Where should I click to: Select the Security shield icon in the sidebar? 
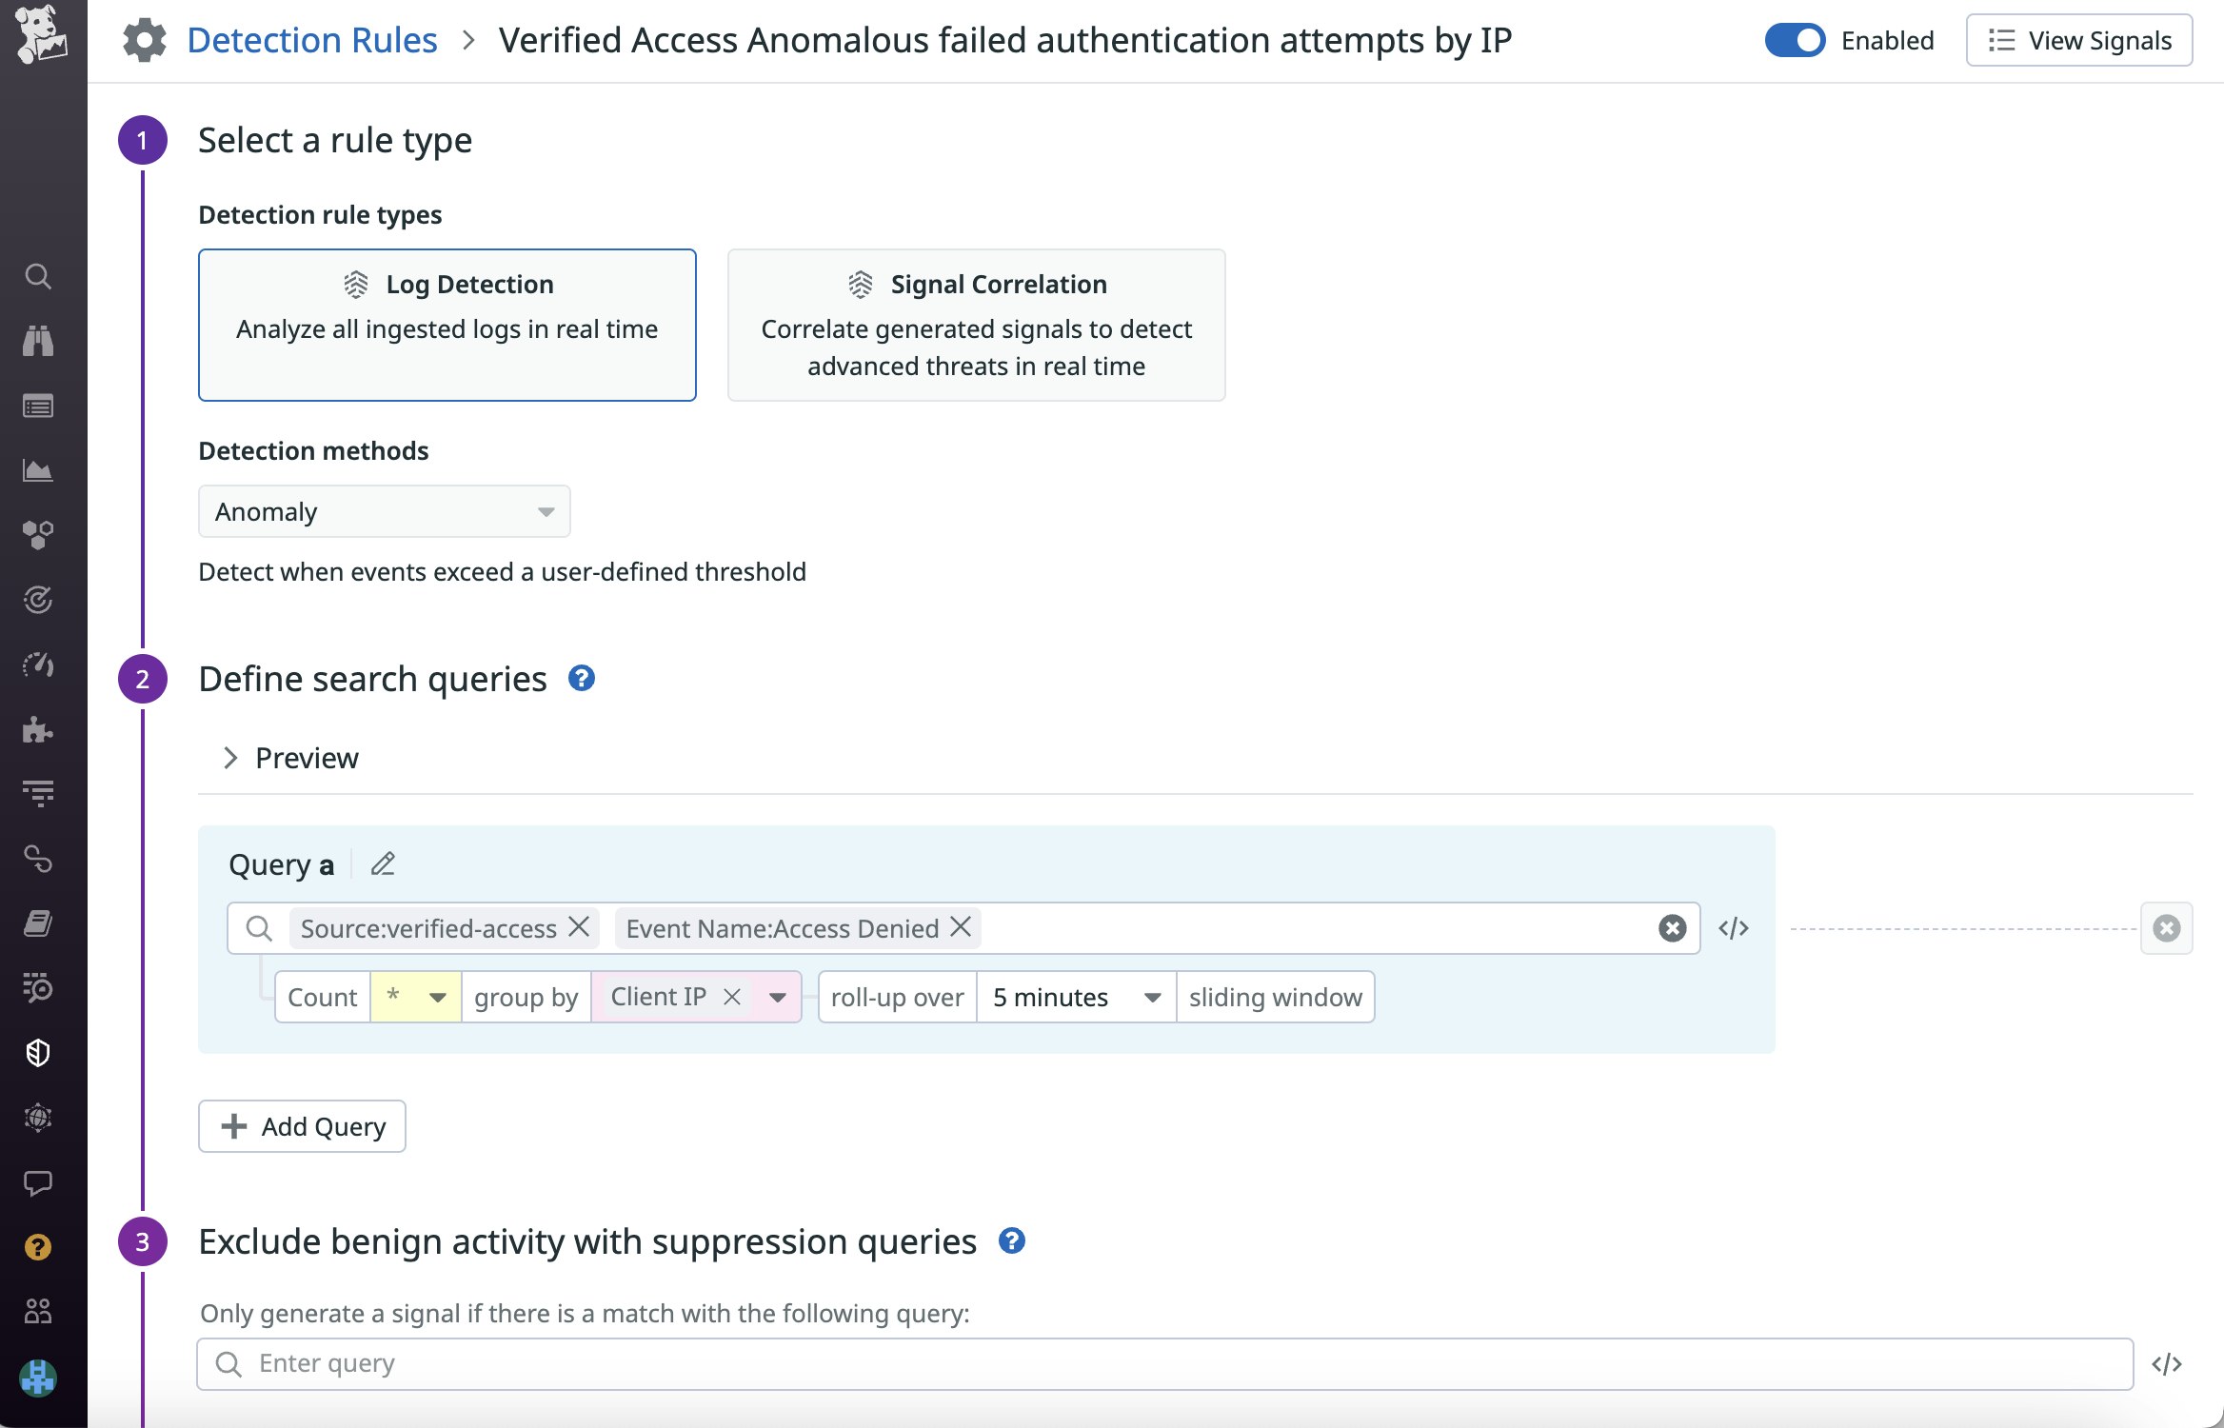[38, 1052]
